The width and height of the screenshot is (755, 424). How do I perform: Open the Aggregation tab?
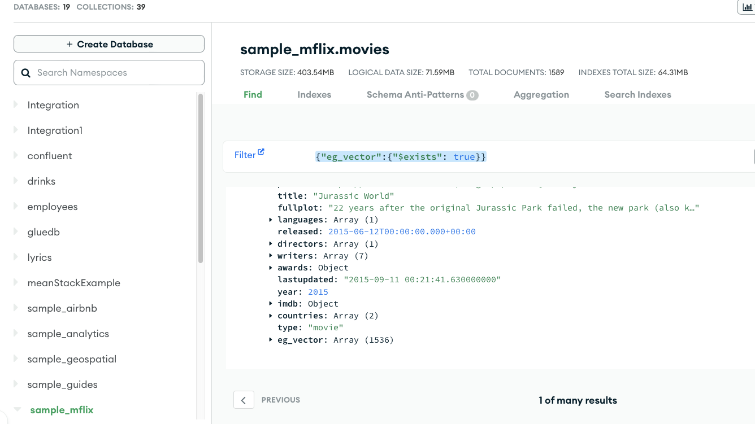(541, 94)
